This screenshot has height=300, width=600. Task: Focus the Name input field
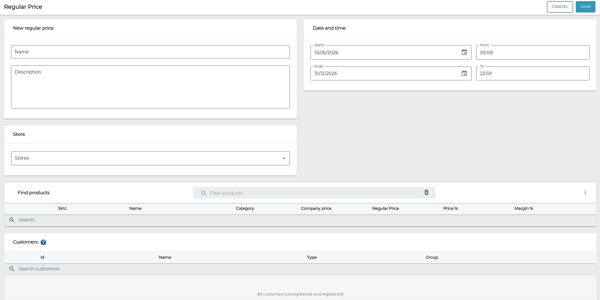[x=150, y=52]
